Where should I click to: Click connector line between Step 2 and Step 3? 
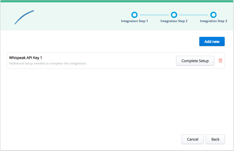[x=194, y=15]
